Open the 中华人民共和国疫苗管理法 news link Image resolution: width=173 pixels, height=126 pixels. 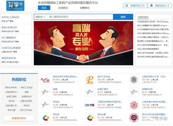click(148, 49)
